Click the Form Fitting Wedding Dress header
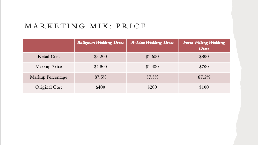 coord(204,45)
